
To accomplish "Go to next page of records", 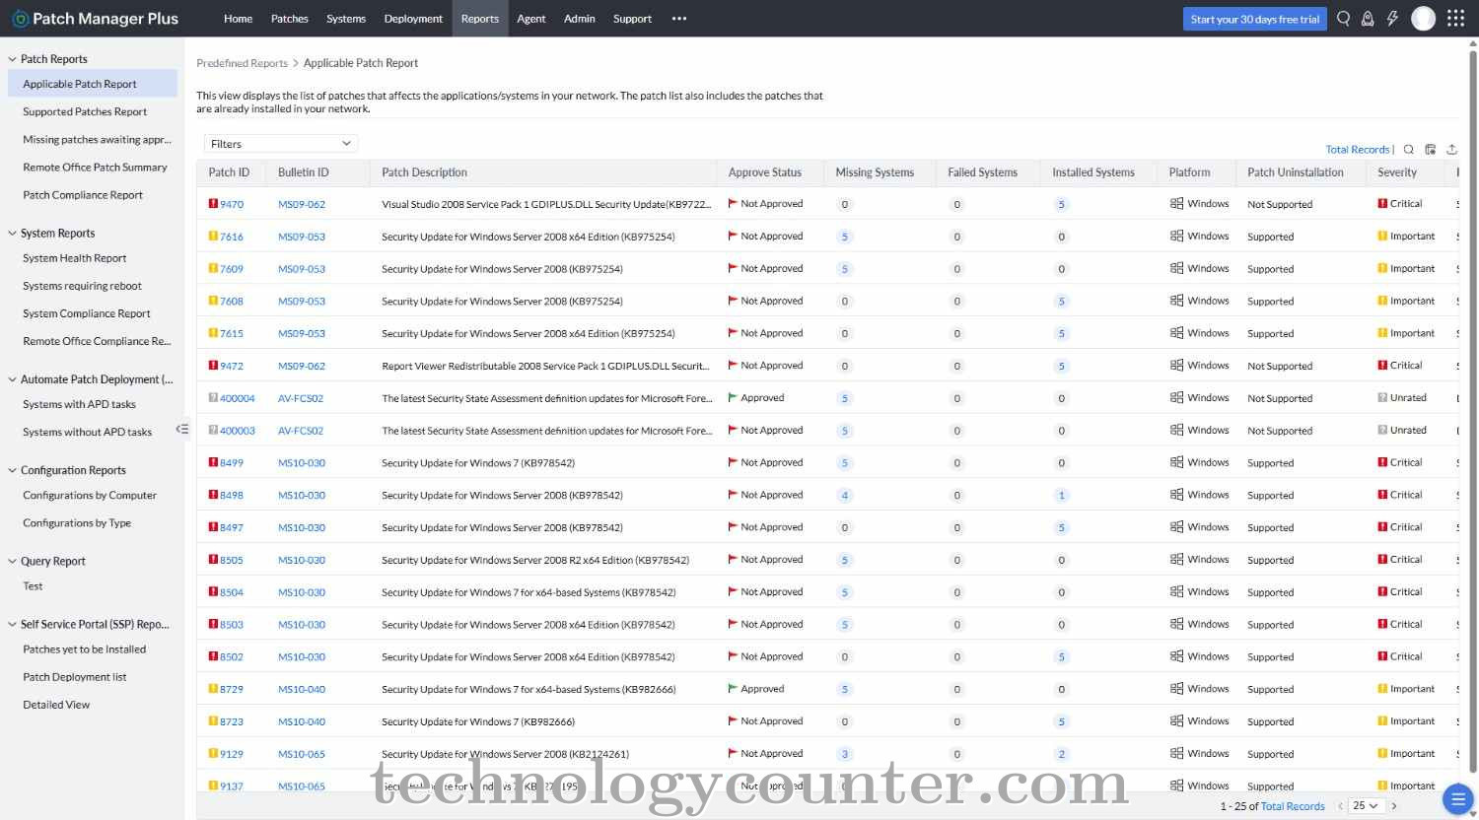I will click(1394, 806).
